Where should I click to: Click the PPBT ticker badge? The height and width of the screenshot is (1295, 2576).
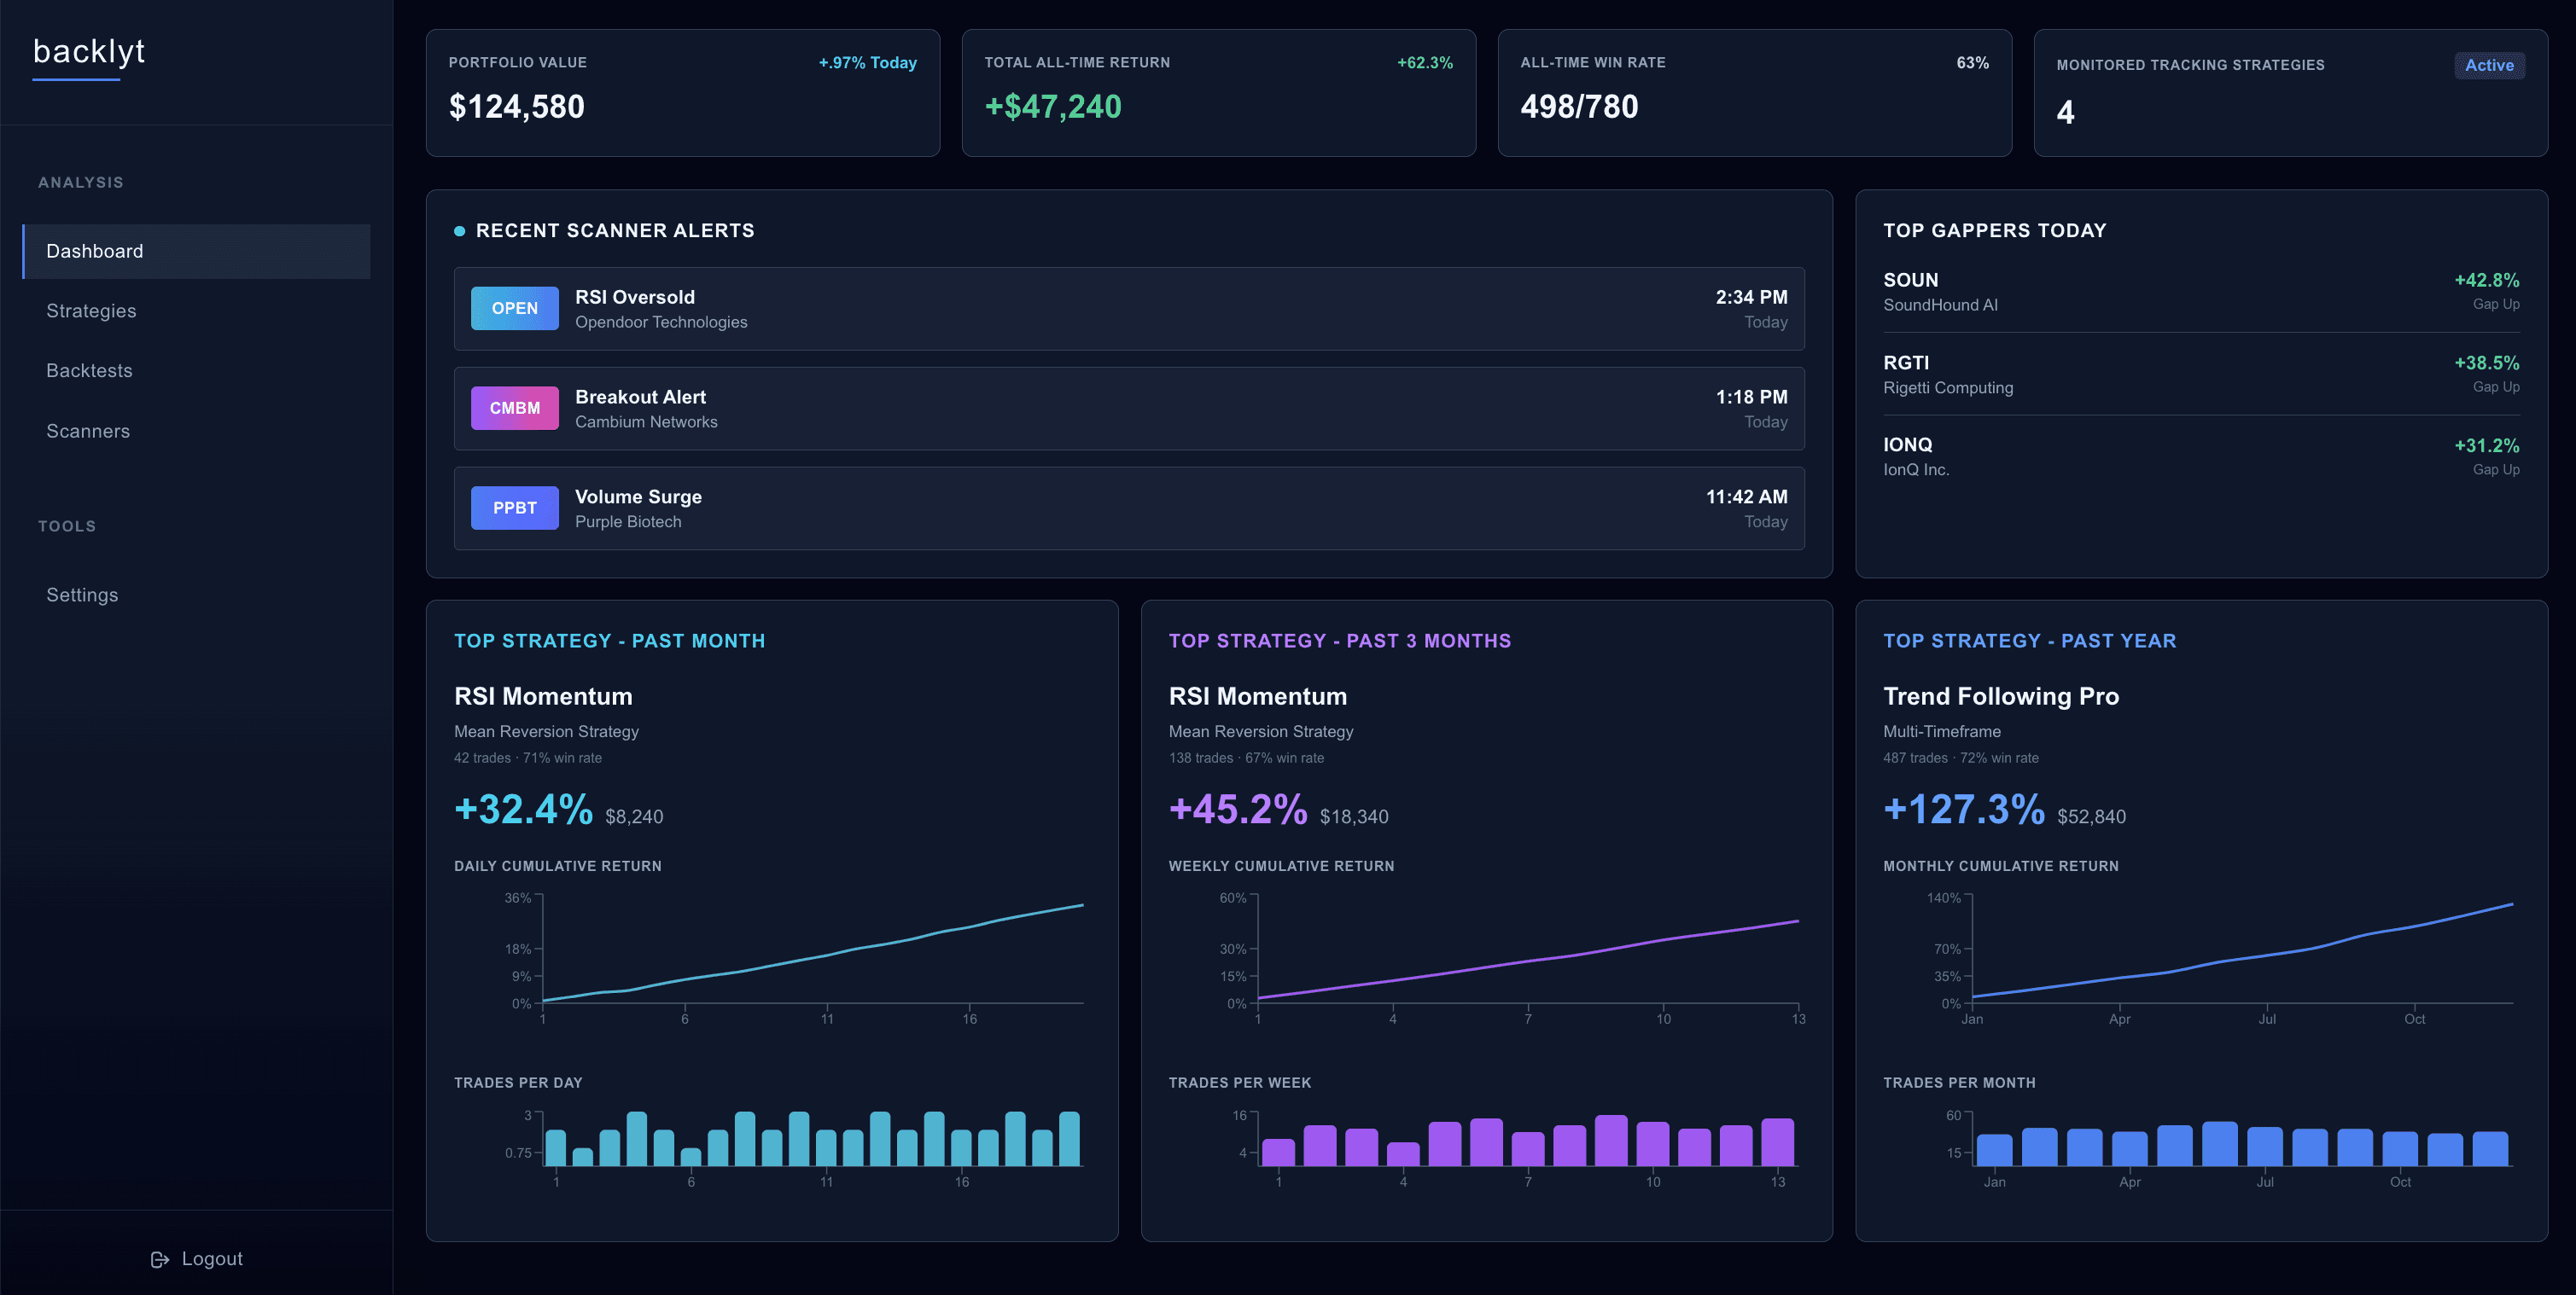[514, 508]
